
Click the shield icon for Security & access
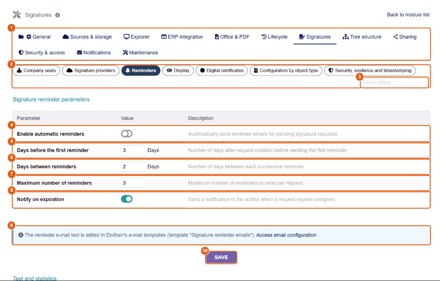coord(21,52)
